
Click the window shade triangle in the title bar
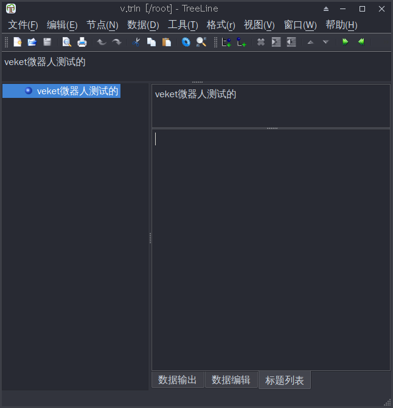[326, 9]
